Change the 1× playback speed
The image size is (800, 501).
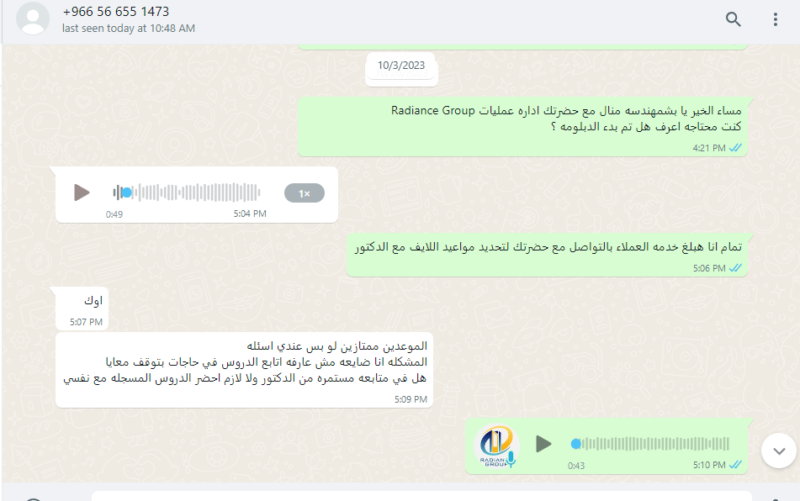click(304, 193)
